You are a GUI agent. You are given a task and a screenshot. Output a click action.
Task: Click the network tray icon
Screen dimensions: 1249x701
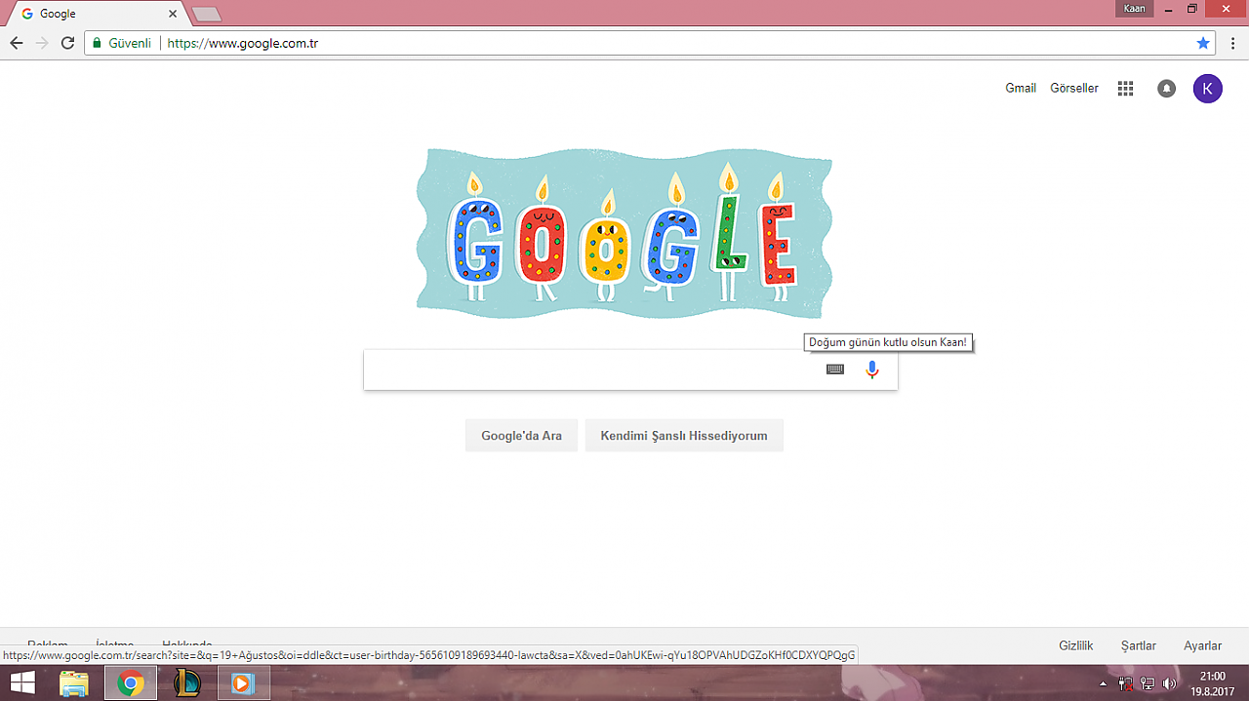(x=1148, y=683)
